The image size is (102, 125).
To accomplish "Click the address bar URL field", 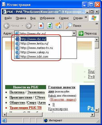I will coord(46,33).
